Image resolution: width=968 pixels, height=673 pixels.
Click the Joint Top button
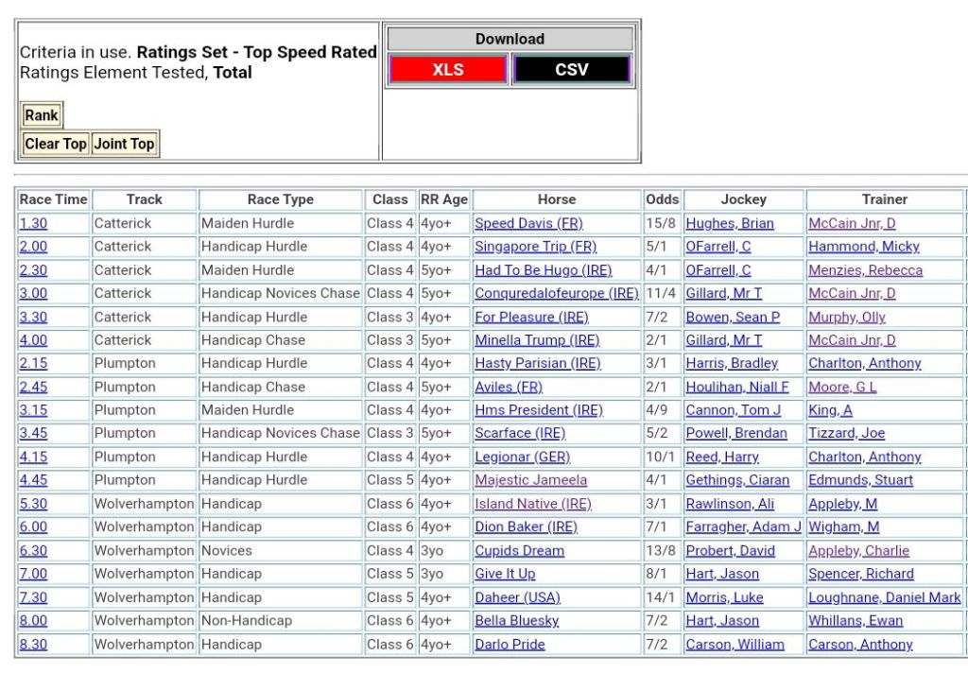[x=124, y=144]
